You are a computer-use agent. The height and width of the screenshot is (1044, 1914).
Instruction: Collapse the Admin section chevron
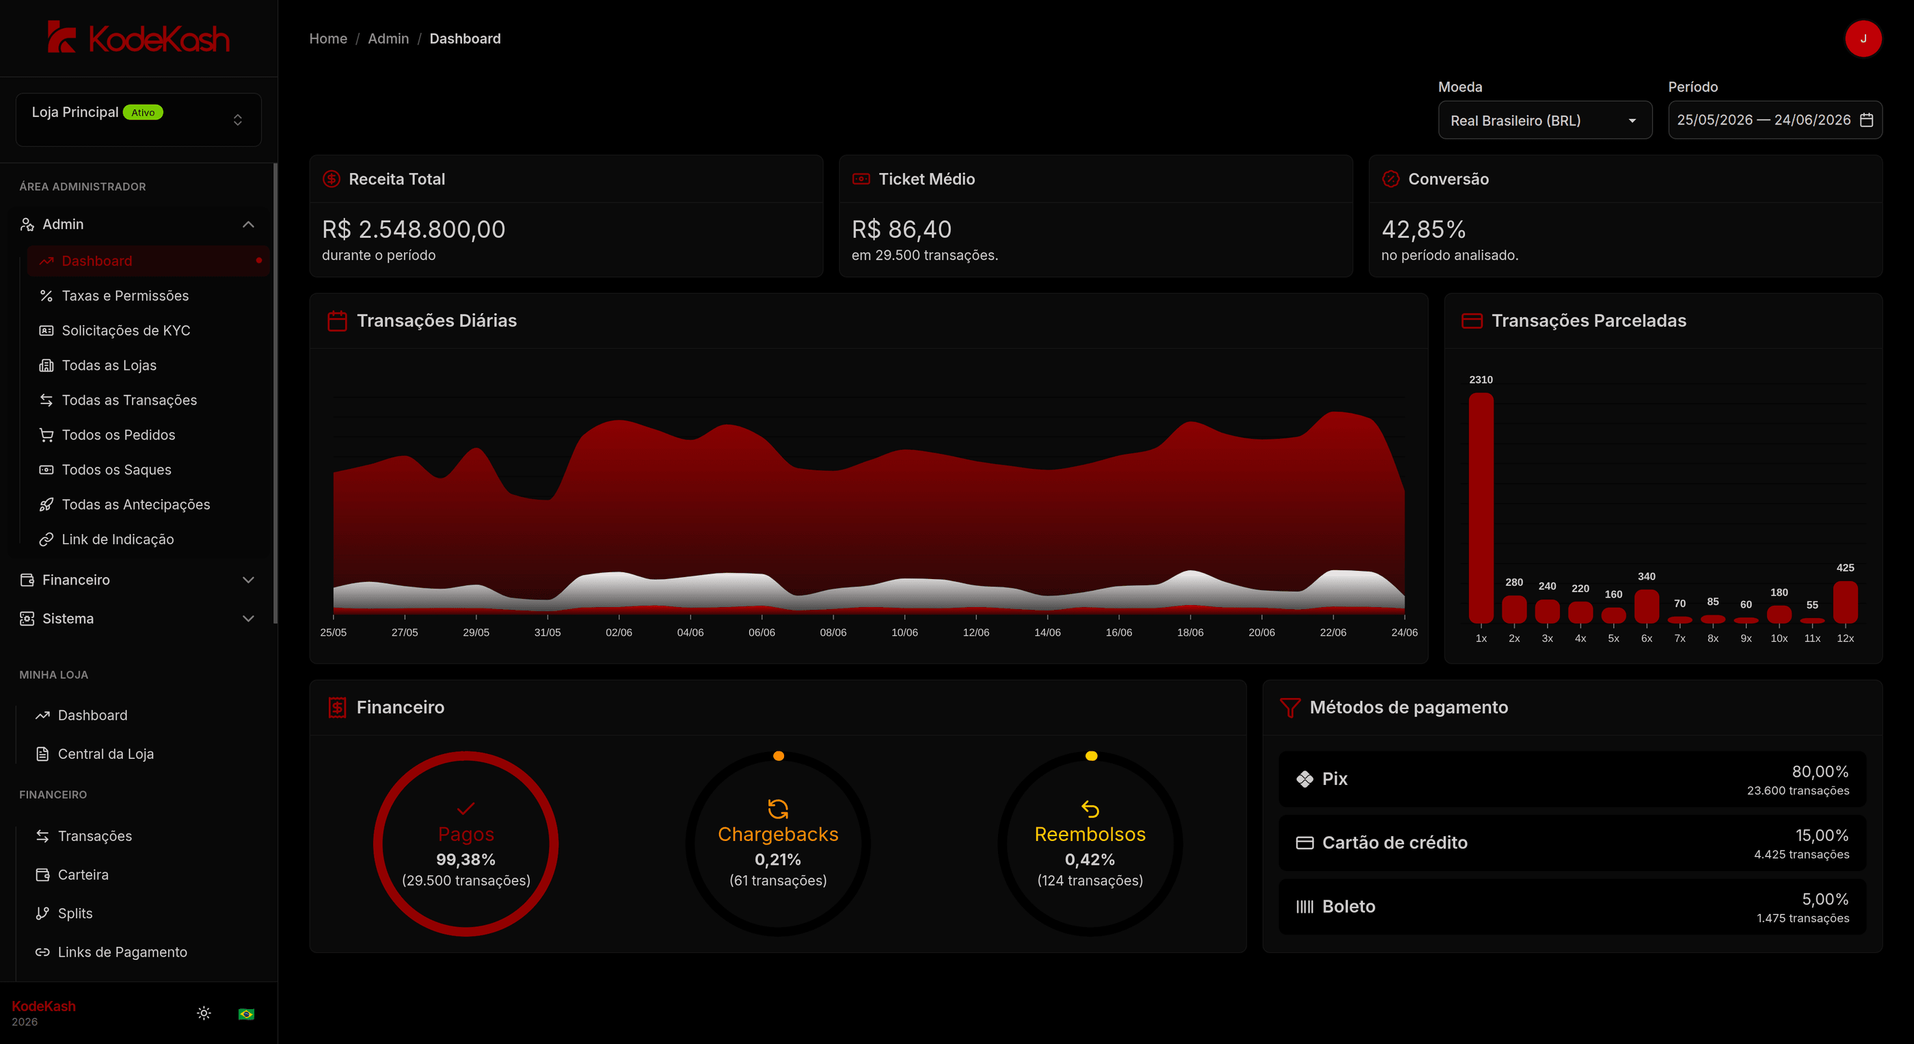coord(248,224)
